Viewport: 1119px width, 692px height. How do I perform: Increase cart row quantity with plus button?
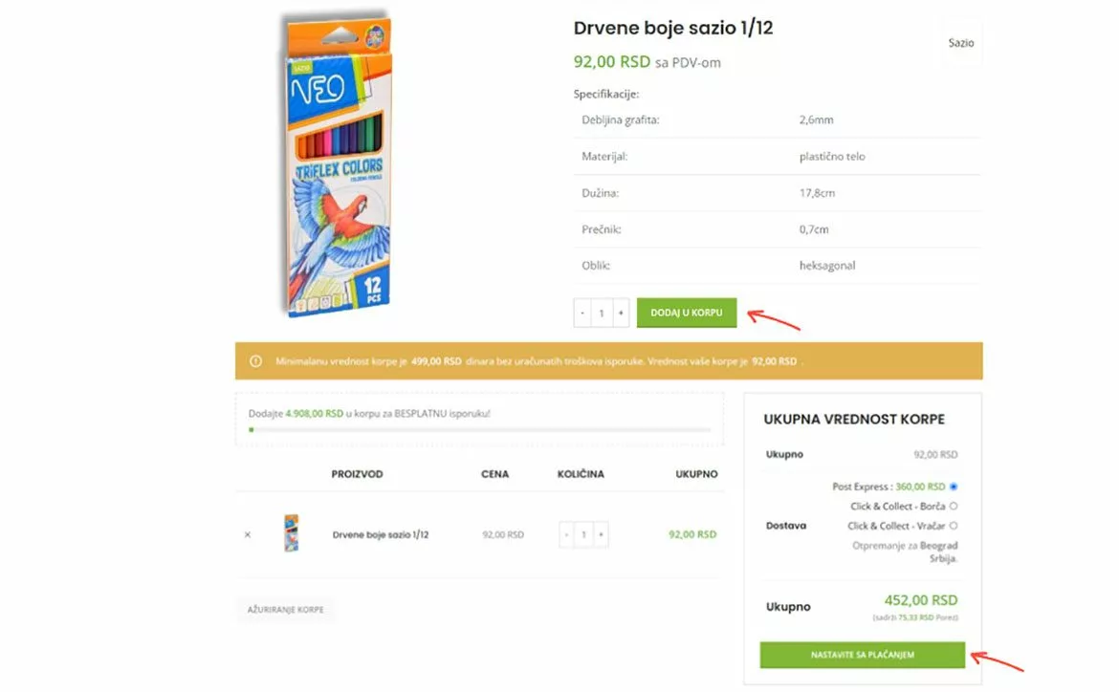coord(601,534)
